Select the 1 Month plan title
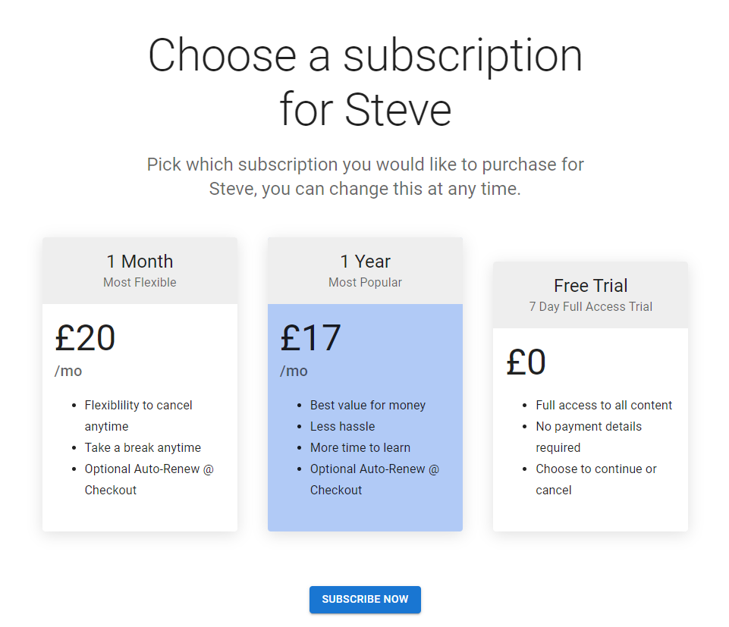The width and height of the screenshot is (729, 627). [x=140, y=262]
